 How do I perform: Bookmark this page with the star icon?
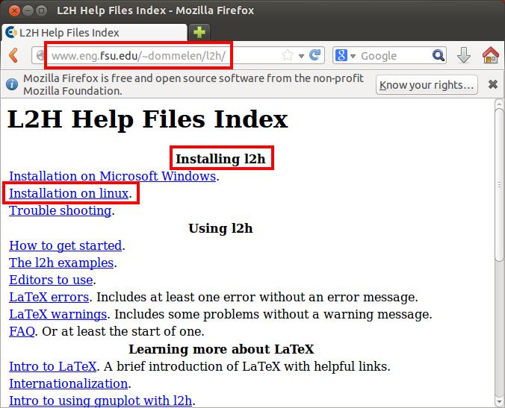[x=288, y=56]
